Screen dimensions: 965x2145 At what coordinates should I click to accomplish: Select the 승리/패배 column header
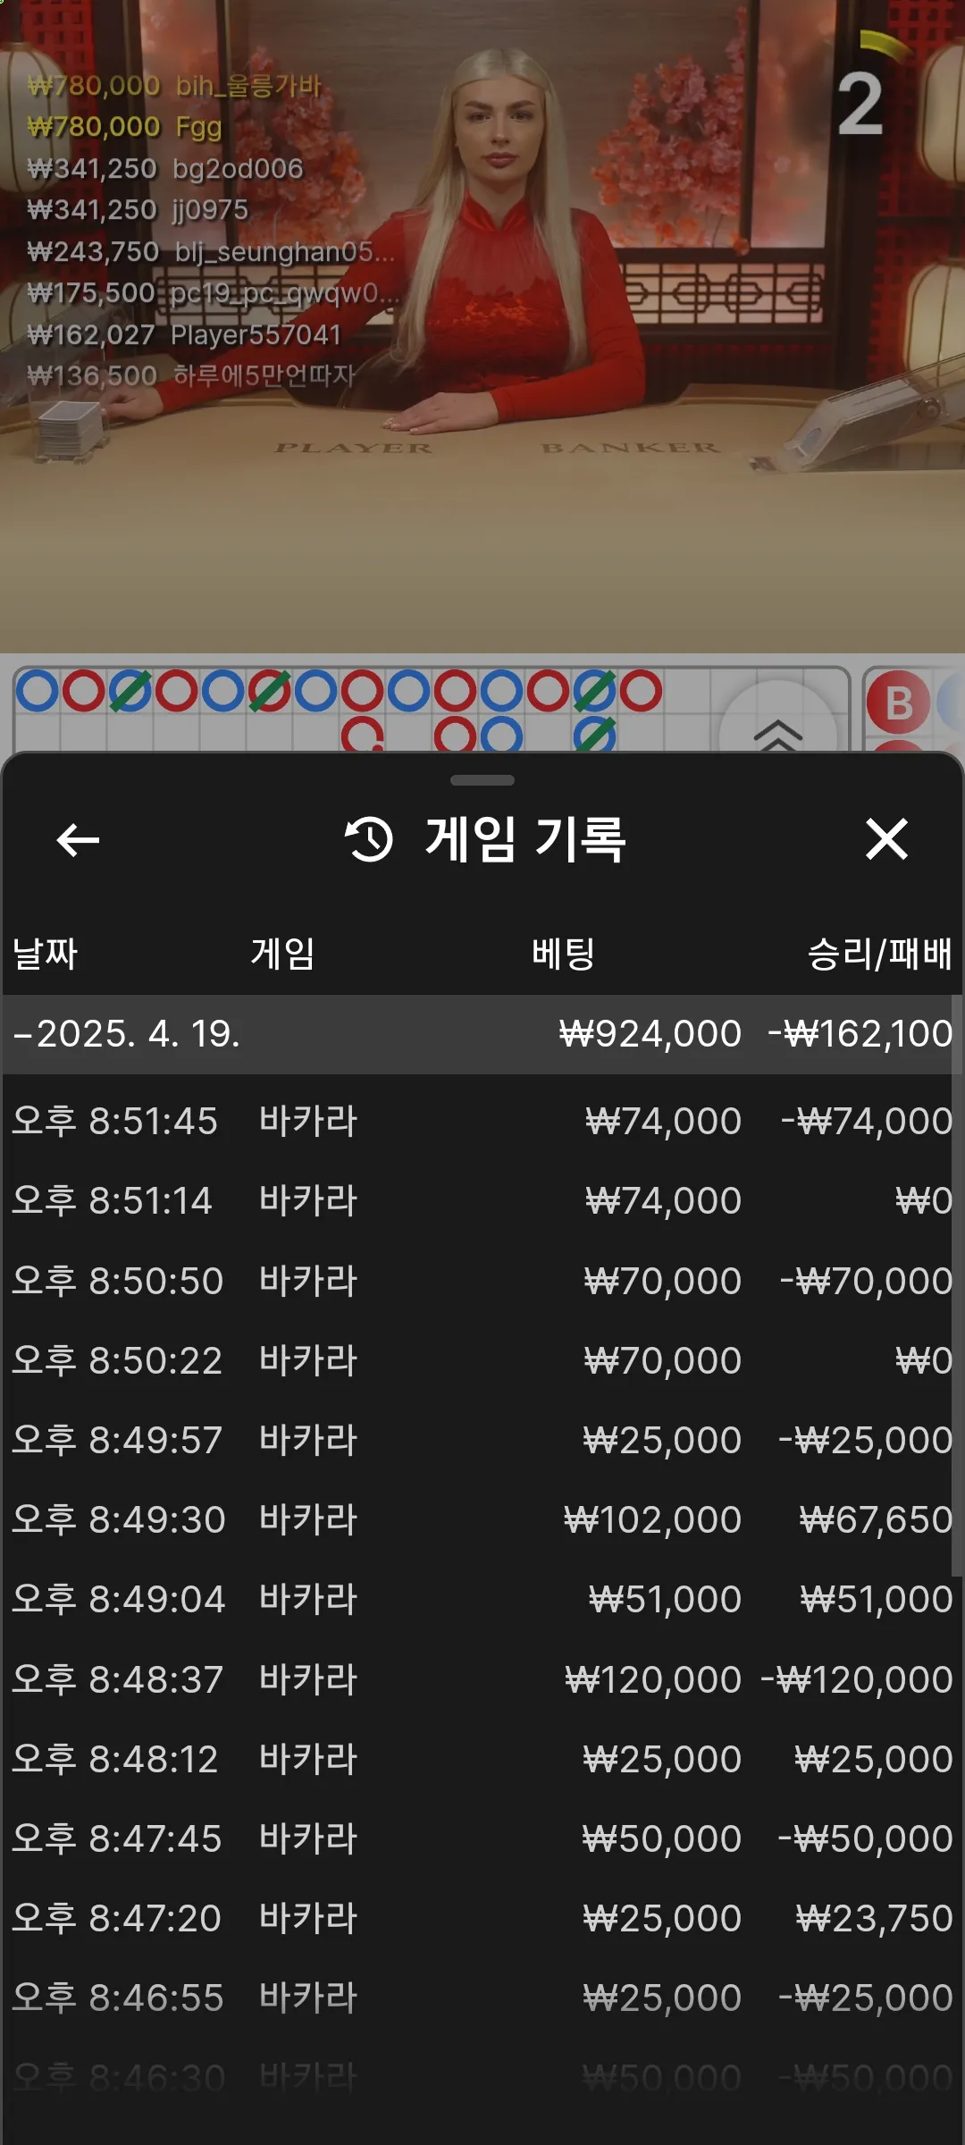point(880,954)
